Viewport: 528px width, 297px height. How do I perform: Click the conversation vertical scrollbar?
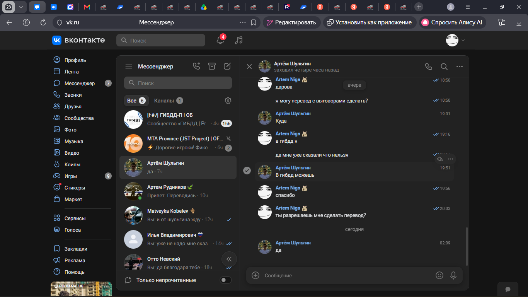pos(467,246)
